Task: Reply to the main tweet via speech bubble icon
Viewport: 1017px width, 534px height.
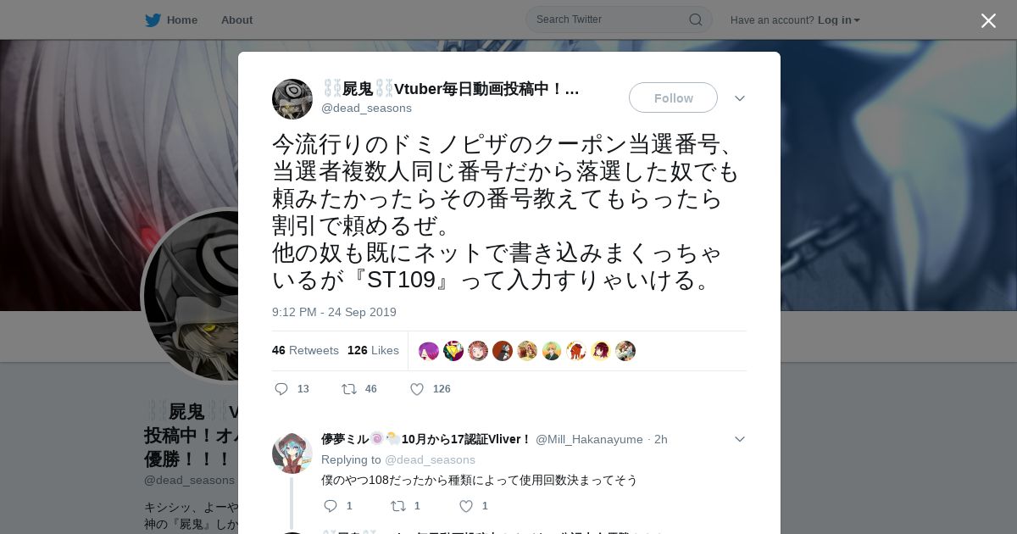Action: coord(281,389)
